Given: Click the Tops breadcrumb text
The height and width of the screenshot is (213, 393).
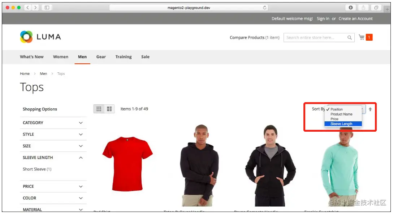Looking at the screenshot, I should pyautogui.click(x=61, y=74).
